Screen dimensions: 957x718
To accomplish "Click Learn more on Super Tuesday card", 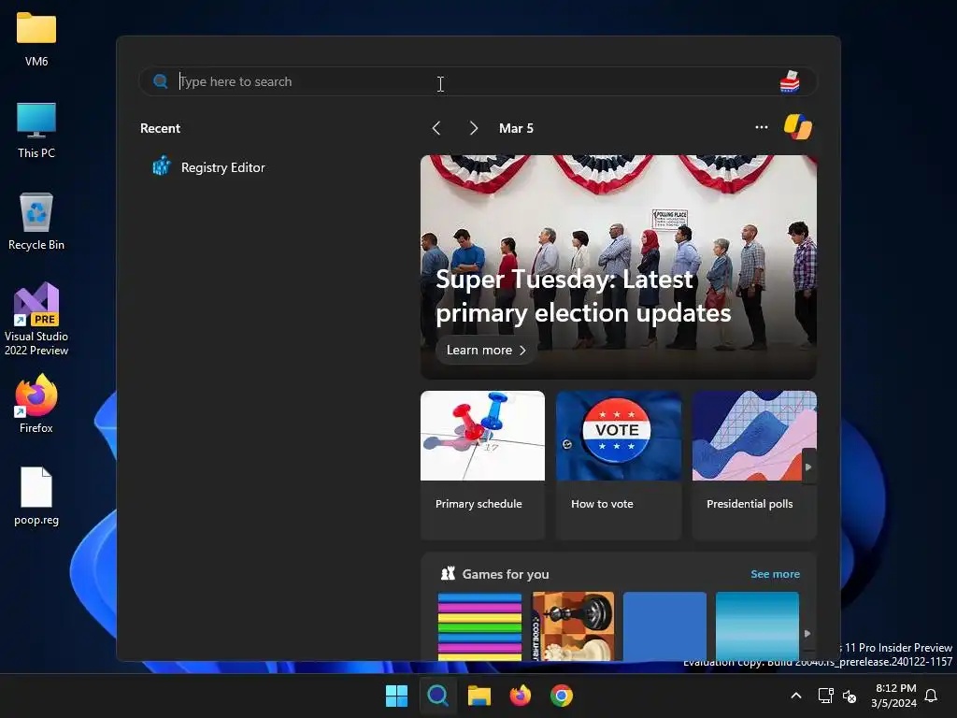I will coord(486,351).
